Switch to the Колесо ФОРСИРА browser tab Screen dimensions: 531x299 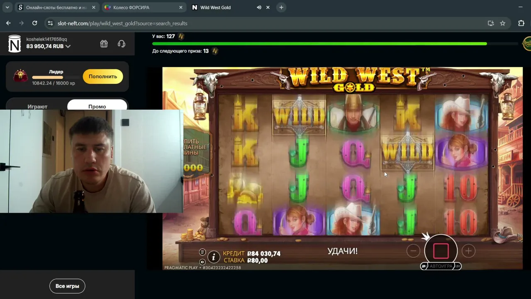pyautogui.click(x=143, y=7)
